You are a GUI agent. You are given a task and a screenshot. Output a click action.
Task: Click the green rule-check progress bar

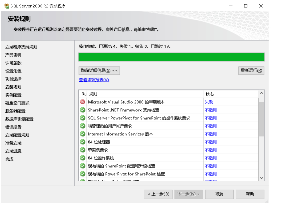[171, 57]
